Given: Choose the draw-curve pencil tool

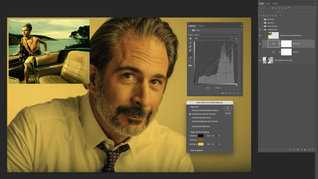Looking at the screenshot, I should point(190,58).
